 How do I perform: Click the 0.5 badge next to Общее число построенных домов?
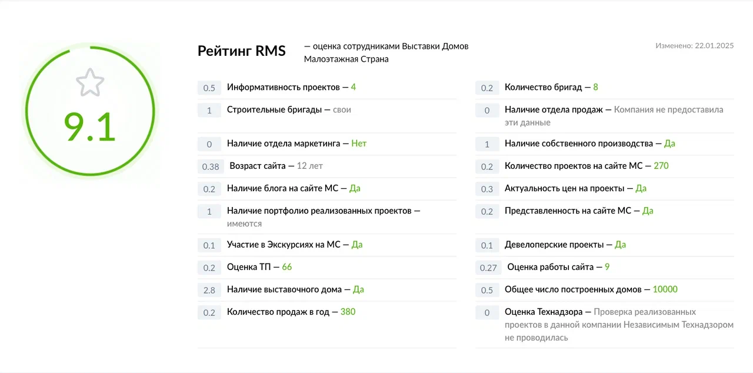487,290
